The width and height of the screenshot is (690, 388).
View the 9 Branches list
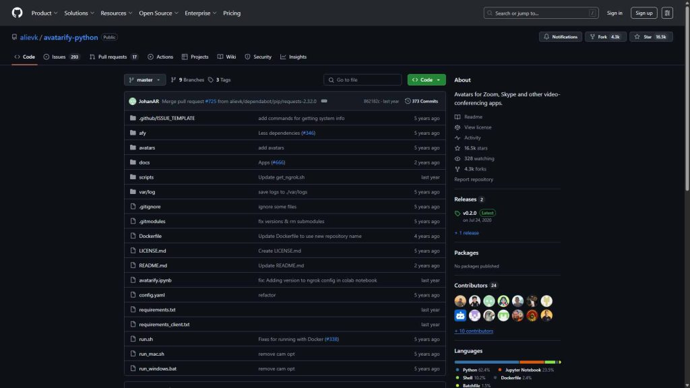pyautogui.click(x=187, y=79)
